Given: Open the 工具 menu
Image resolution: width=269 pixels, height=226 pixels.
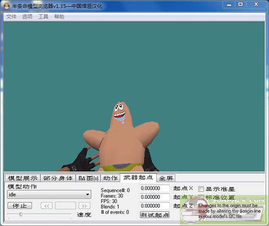Looking at the screenshot, I should coord(43,17).
